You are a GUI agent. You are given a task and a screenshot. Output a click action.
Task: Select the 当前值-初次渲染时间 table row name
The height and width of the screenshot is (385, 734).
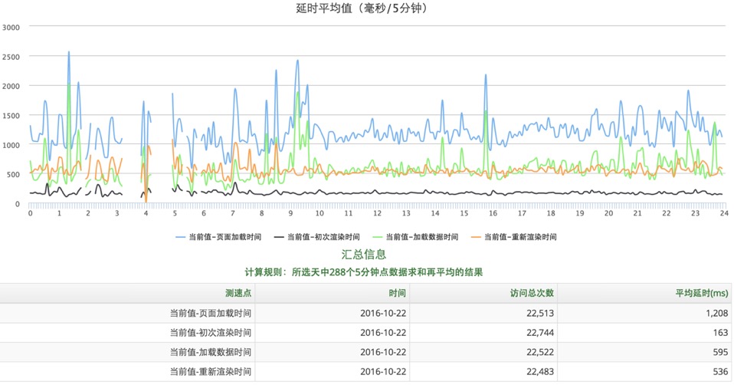[210, 333]
